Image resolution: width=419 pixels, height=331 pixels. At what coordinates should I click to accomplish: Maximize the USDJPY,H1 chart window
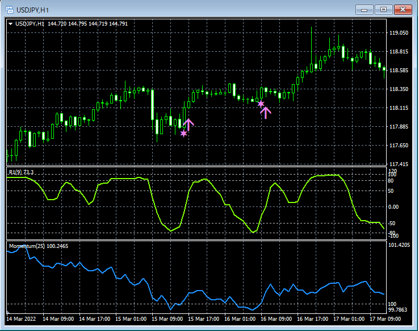pyautogui.click(x=384, y=10)
